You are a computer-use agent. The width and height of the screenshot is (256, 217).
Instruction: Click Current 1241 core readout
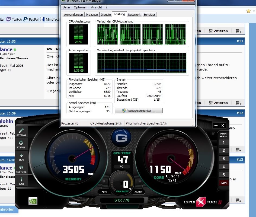click(x=172, y=178)
